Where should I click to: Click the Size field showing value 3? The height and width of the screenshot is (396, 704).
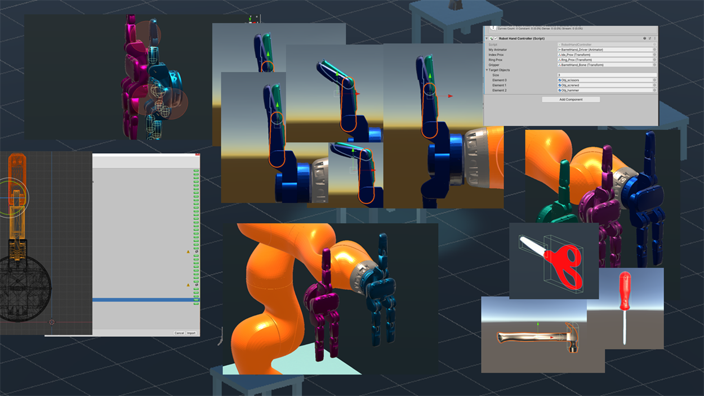click(607, 75)
